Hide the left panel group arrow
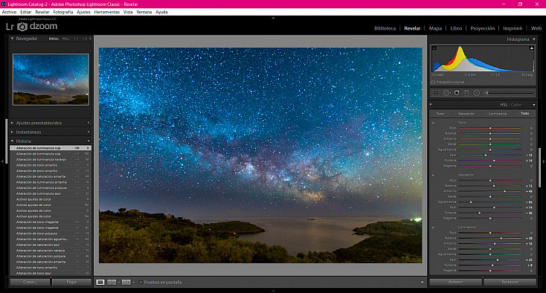 [x=2, y=161]
